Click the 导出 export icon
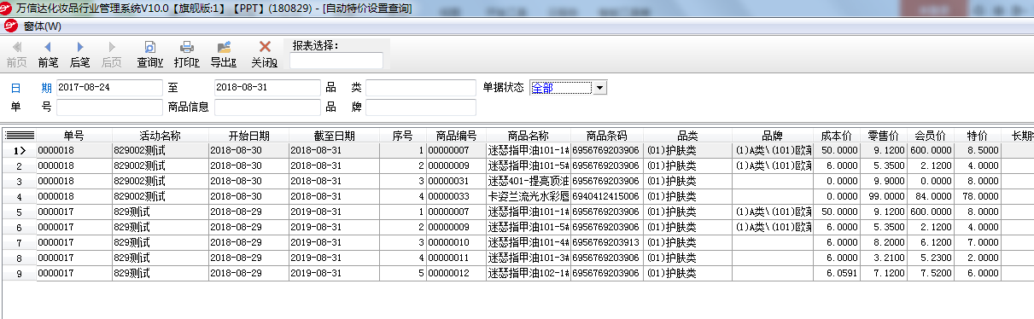Viewport: 1034px width, 319px height. point(224,47)
